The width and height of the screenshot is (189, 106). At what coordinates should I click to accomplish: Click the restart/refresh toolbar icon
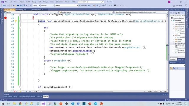[89, 5]
